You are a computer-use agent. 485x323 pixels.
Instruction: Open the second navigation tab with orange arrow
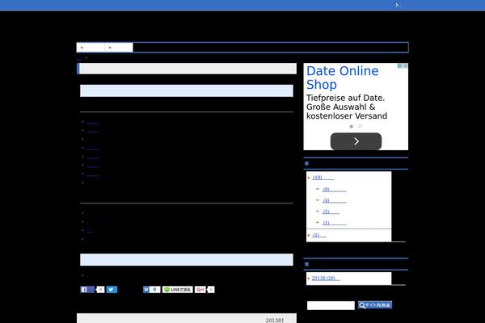119,48
